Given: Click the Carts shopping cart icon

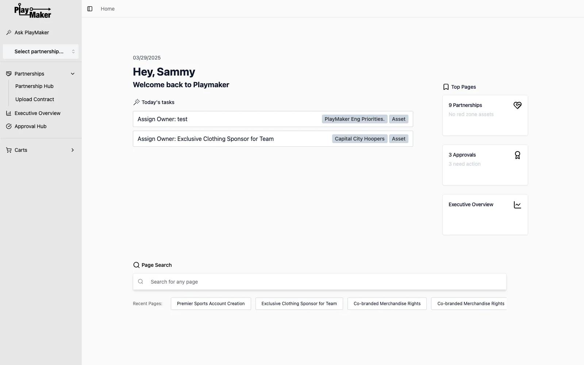Looking at the screenshot, I should tap(9, 150).
